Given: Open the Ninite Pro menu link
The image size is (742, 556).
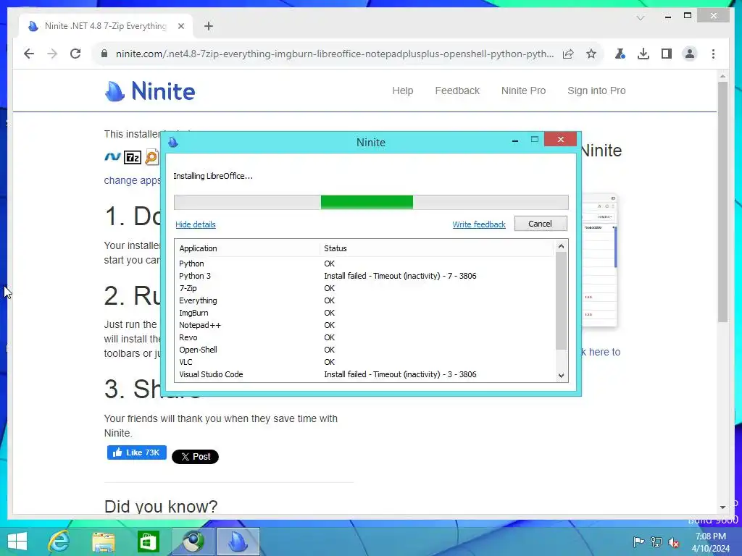Looking at the screenshot, I should [523, 90].
